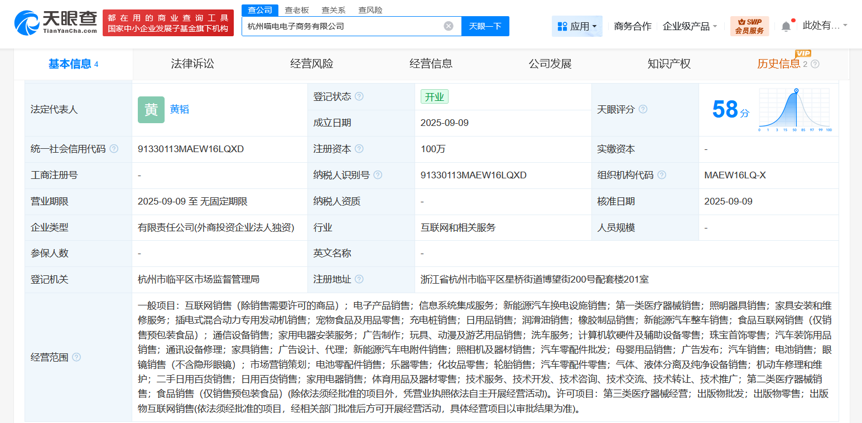Click help icon beside 天眼评分
The height and width of the screenshot is (423, 862).
643,109
